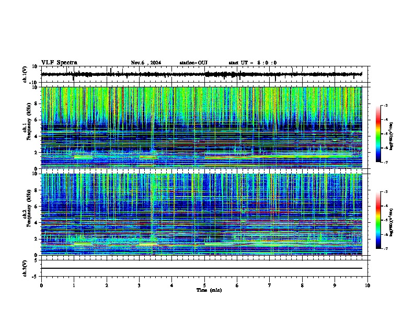The image size is (414, 320).
Task: Click time axis tick label '3'
Action: 139,285
